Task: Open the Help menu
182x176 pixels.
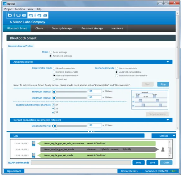Action: click(39, 9)
